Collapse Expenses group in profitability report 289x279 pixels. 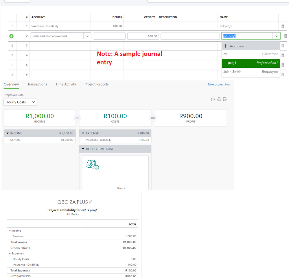(10, 254)
